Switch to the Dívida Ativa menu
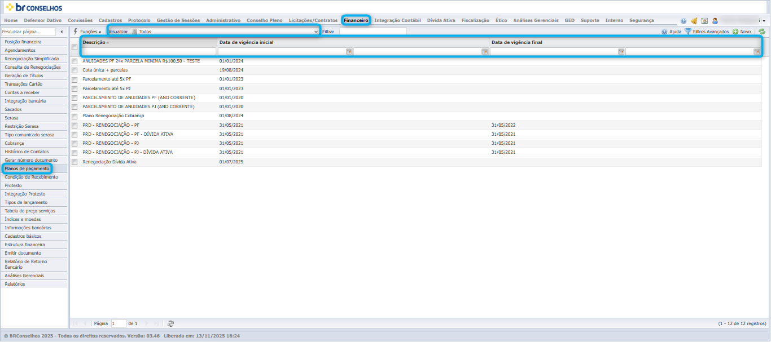Image resolution: width=771 pixels, height=342 pixels. [x=441, y=20]
